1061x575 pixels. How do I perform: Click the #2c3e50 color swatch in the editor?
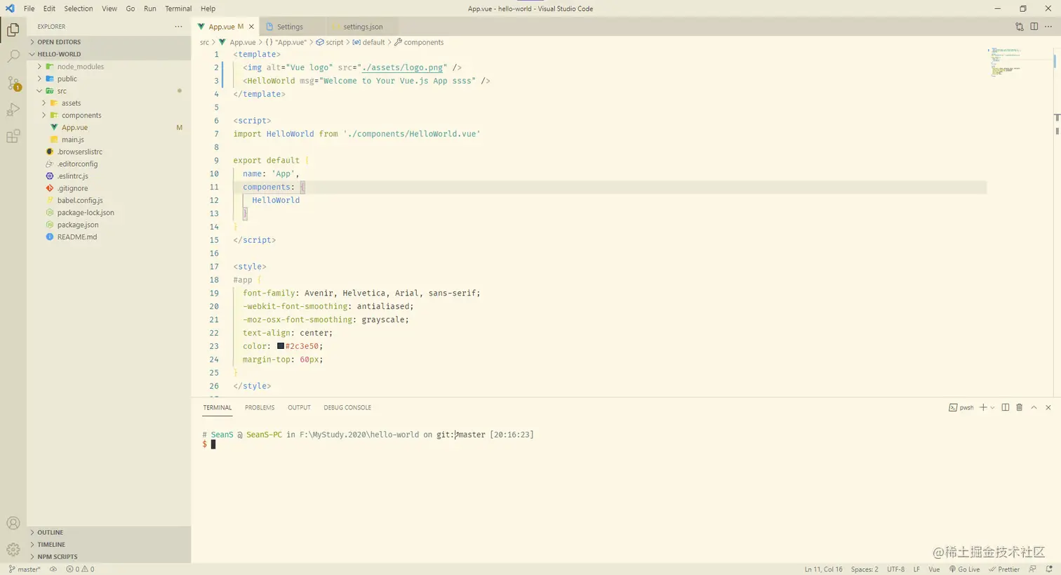(281, 346)
